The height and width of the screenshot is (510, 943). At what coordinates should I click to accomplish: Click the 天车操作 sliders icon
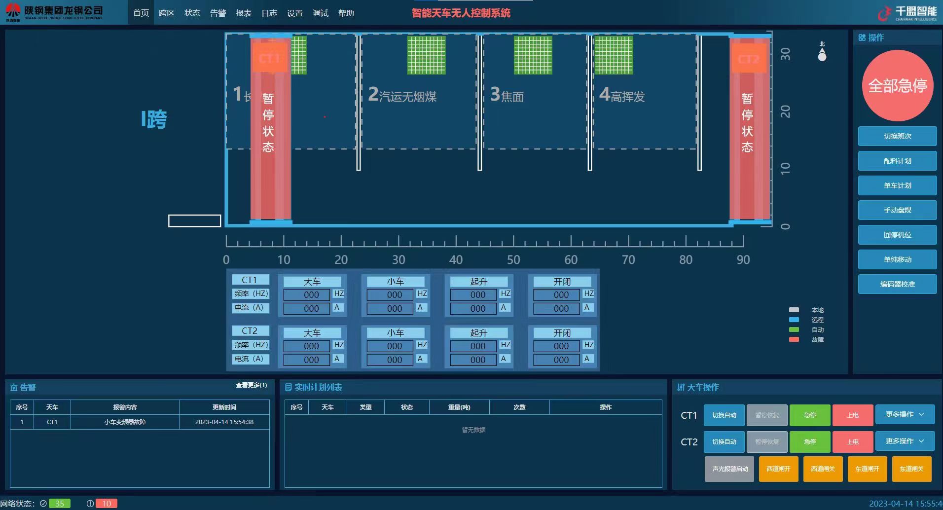point(681,387)
